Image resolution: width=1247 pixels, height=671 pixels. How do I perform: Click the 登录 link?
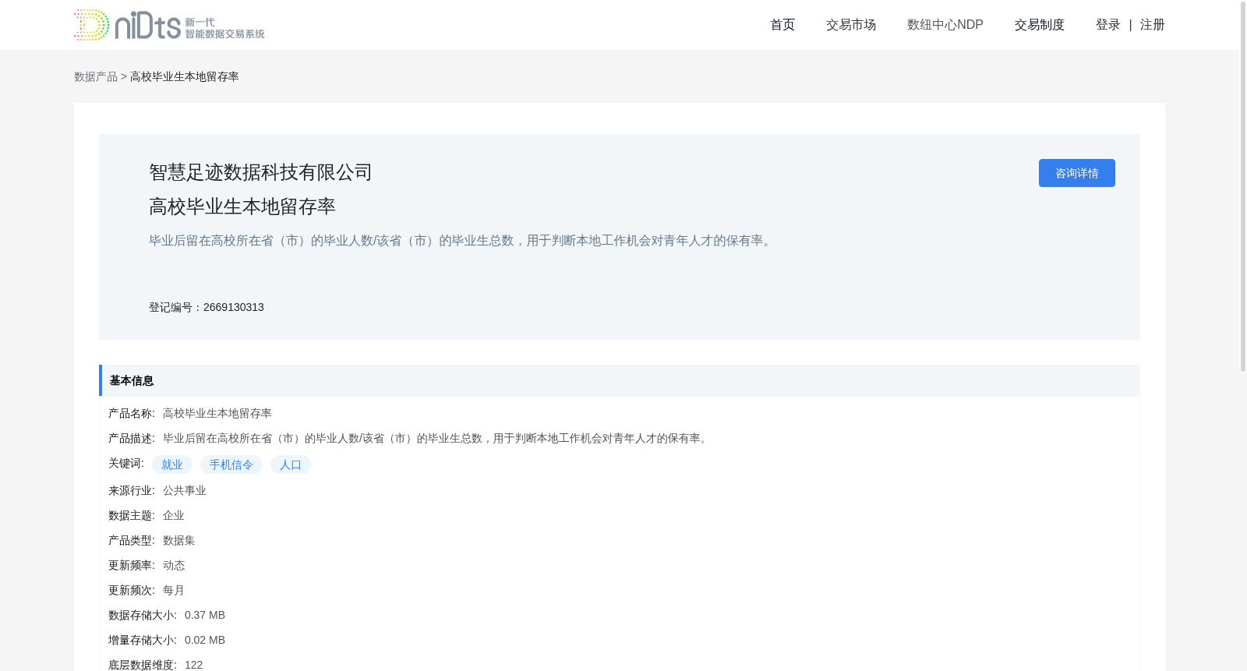pyautogui.click(x=1108, y=25)
